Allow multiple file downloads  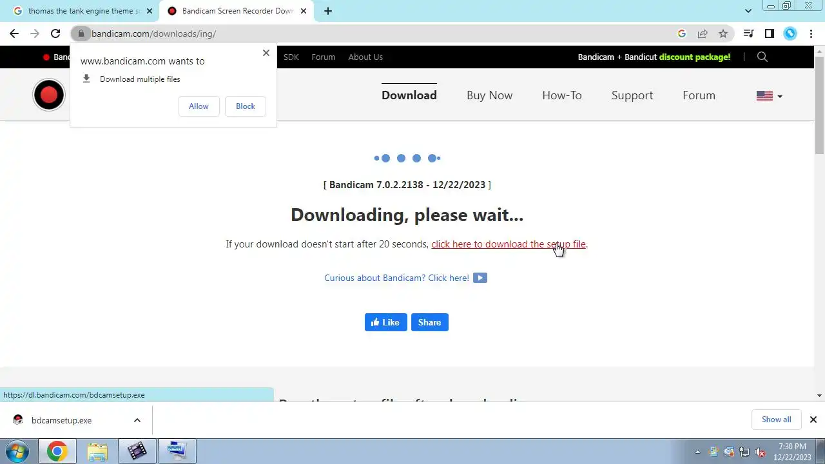tap(199, 106)
